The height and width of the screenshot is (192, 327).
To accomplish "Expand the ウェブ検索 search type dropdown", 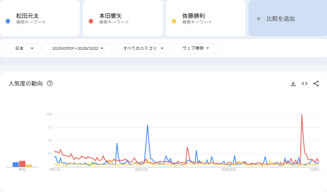I will (x=195, y=48).
